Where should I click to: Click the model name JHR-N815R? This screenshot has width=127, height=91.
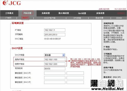(x=104, y=9)
